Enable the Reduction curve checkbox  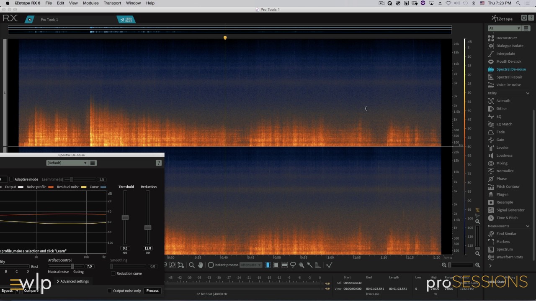point(113,273)
